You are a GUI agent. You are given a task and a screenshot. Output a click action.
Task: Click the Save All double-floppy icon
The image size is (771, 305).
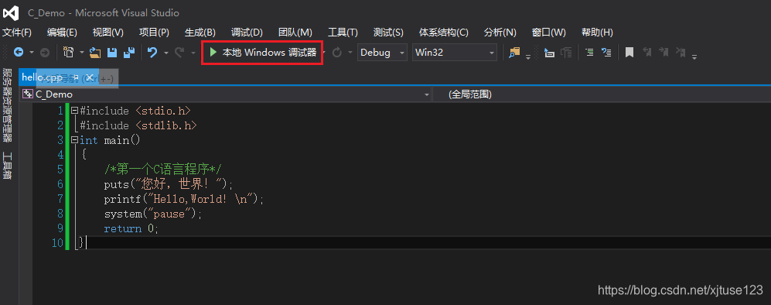pos(129,52)
